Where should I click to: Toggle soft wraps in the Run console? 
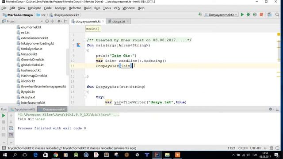[x=11, y=129]
